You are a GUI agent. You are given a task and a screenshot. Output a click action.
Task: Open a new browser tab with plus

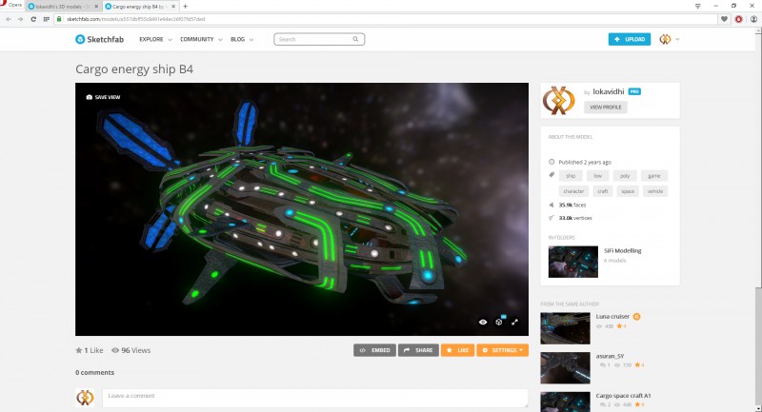185,7
